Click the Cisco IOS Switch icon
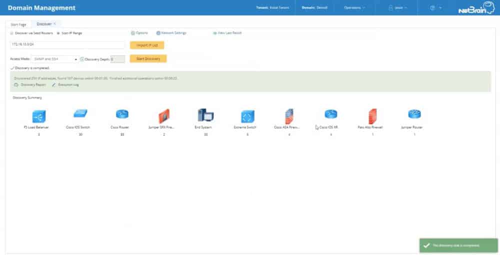This screenshot has width=500, height=255. coord(80,113)
